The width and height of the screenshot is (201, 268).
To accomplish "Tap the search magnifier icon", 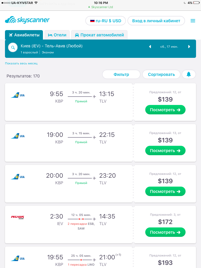I will pyautogui.click(x=13, y=48).
